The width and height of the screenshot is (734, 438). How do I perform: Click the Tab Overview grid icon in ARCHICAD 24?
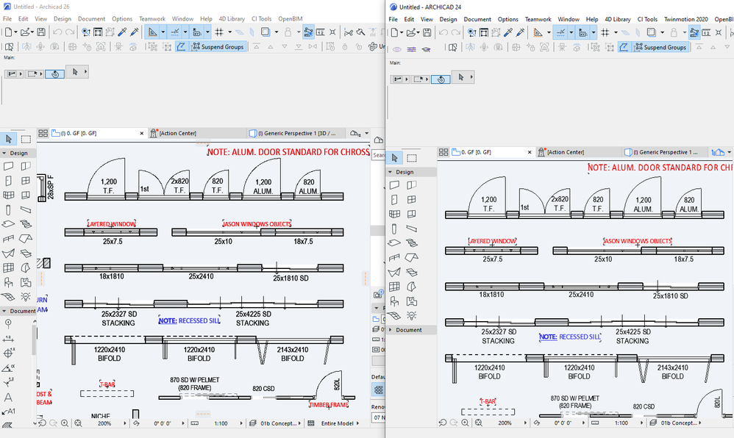pyautogui.click(x=443, y=152)
